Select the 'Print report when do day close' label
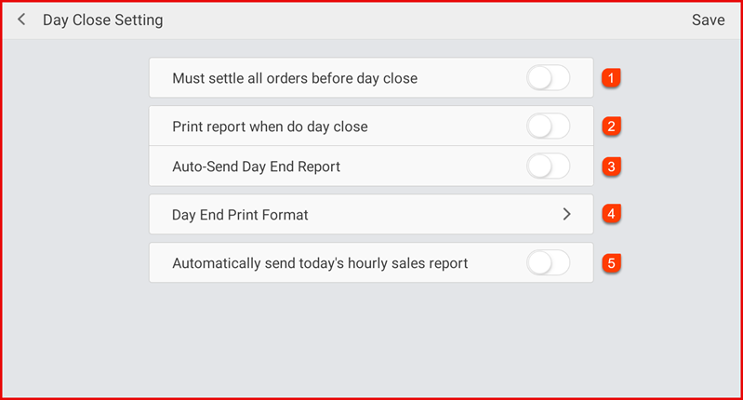This screenshot has width=743, height=400. coord(276,126)
